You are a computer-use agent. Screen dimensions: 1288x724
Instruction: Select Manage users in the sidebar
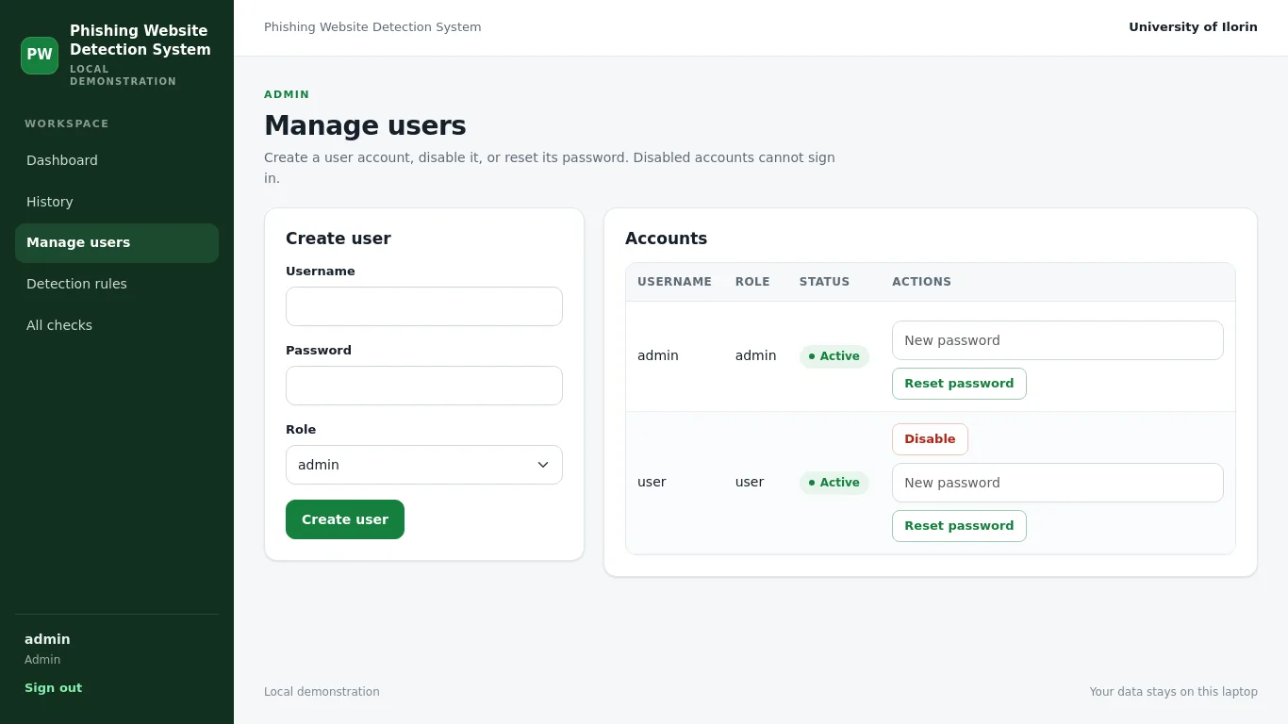[x=117, y=243]
